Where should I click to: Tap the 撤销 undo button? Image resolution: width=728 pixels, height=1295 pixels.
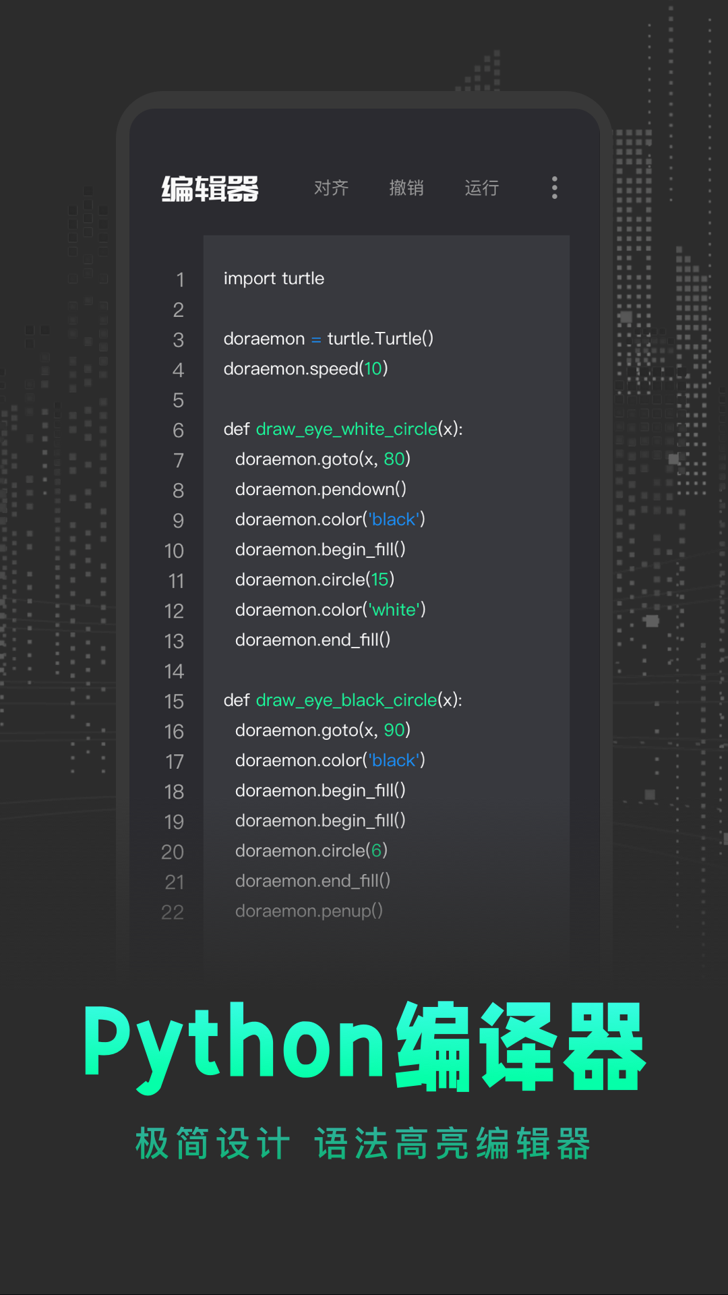coord(406,188)
